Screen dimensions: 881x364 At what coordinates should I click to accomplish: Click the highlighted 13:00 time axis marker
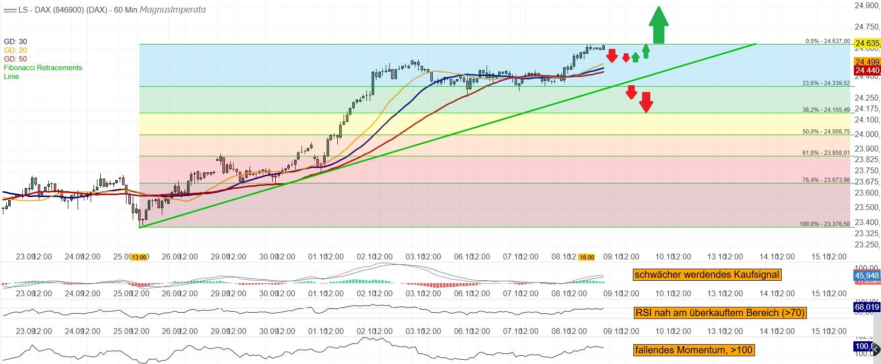point(139,257)
